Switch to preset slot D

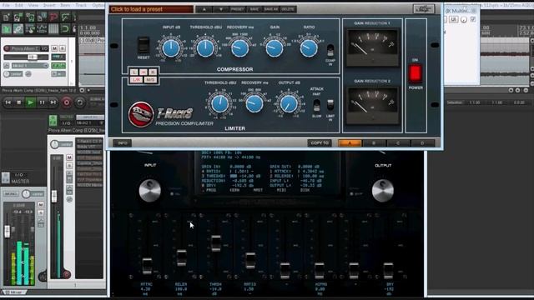[422, 143]
